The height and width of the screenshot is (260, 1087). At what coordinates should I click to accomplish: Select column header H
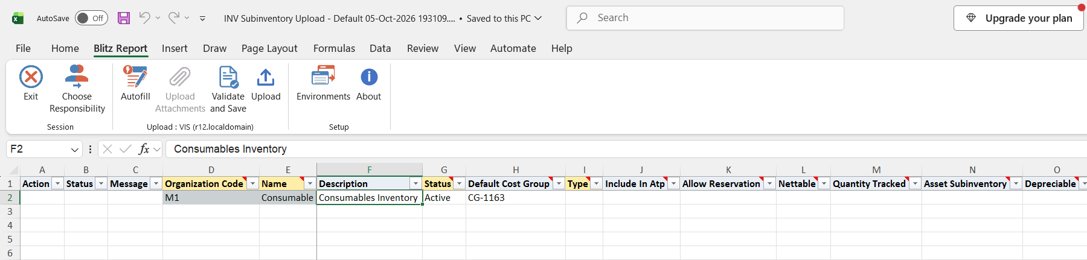(x=516, y=170)
